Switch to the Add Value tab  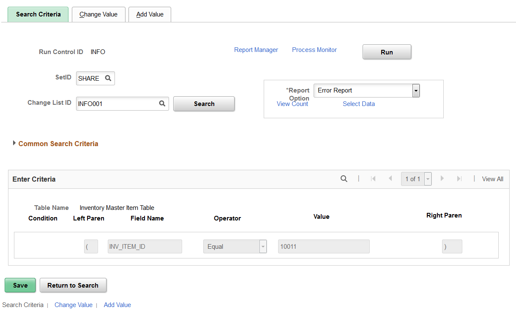[x=150, y=14]
